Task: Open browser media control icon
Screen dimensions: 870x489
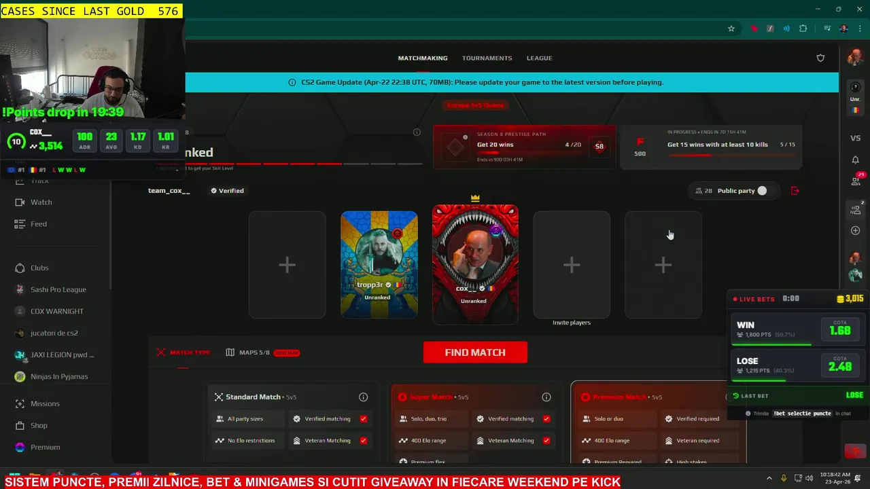Action: [827, 29]
